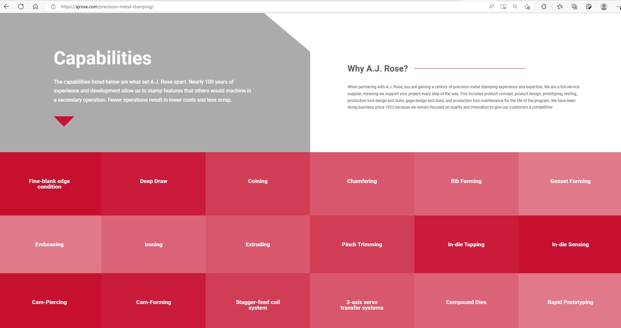Open the In-die Tapping tile
Image resolution: width=621 pixels, height=328 pixels.
pyautogui.click(x=466, y=244)
